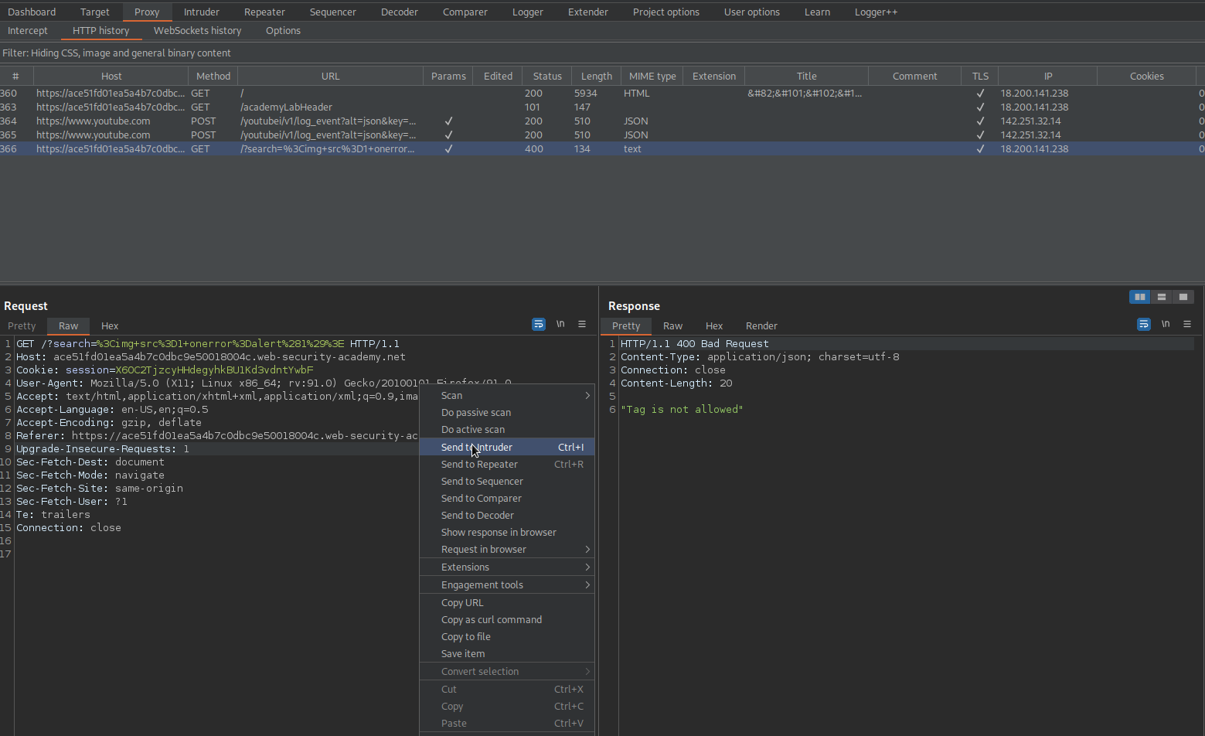Expand Convert selection submenu
This screenshot has height=736, width=1205.
tap(507, 671)
